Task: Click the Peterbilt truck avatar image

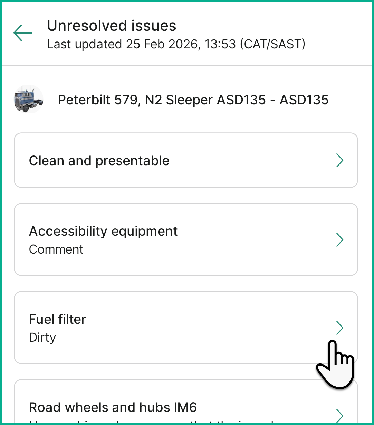Action: 28,100
